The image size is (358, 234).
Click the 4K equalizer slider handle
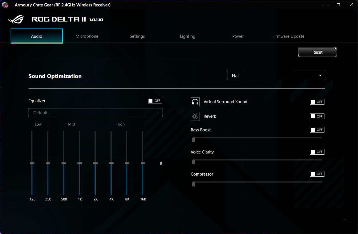111,163
